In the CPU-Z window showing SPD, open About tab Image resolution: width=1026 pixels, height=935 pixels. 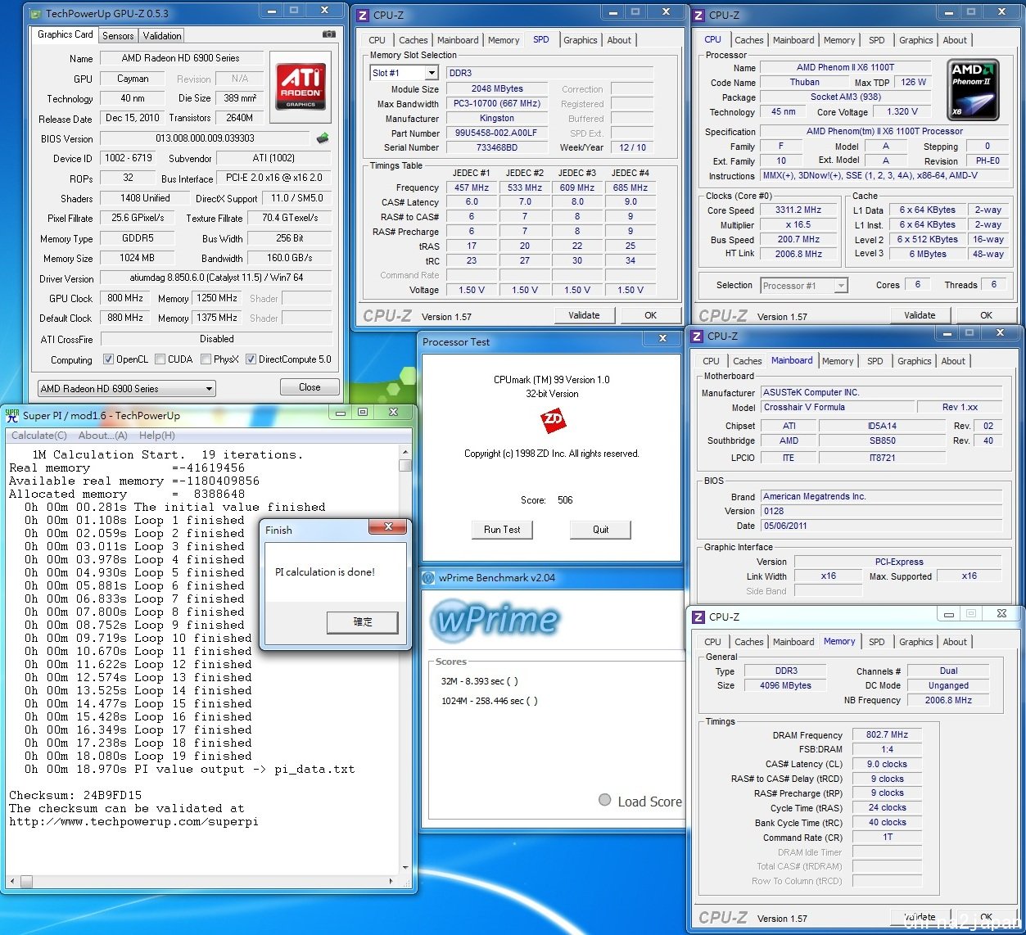[619, 40]
